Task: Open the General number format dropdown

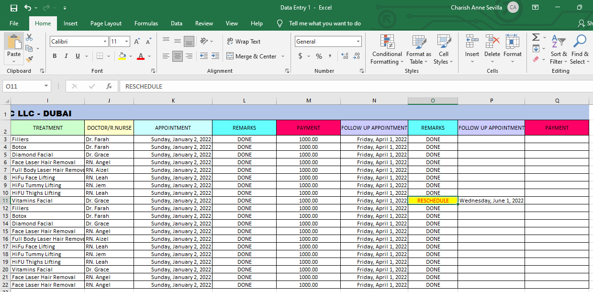Action: pyautogui.click(x=358, y=42)
